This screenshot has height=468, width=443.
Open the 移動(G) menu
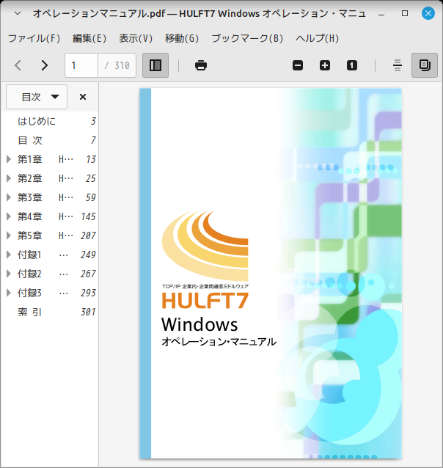(x=182, y=38)
